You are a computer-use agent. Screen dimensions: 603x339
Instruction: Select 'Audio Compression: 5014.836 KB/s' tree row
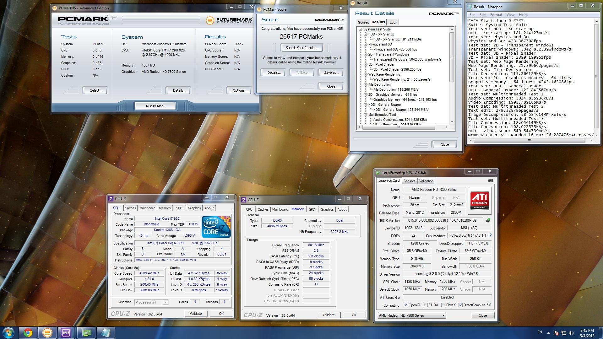click(x=400, y=120)
